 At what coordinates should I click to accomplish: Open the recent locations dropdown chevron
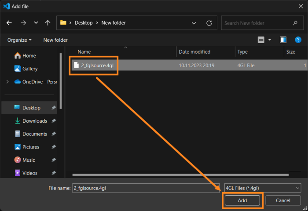[36, 23]
